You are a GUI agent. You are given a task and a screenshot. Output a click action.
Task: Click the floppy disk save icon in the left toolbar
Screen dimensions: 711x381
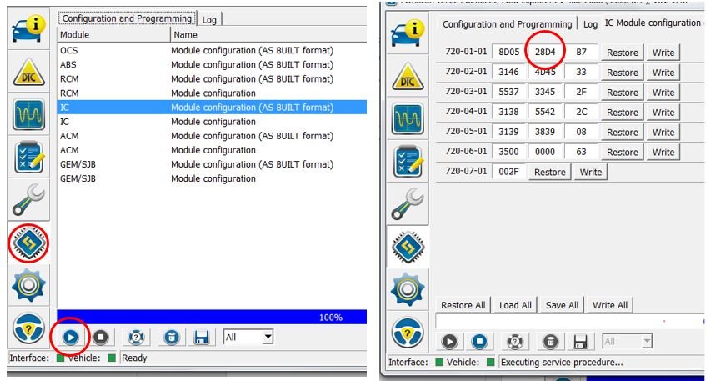click(201, 338)
